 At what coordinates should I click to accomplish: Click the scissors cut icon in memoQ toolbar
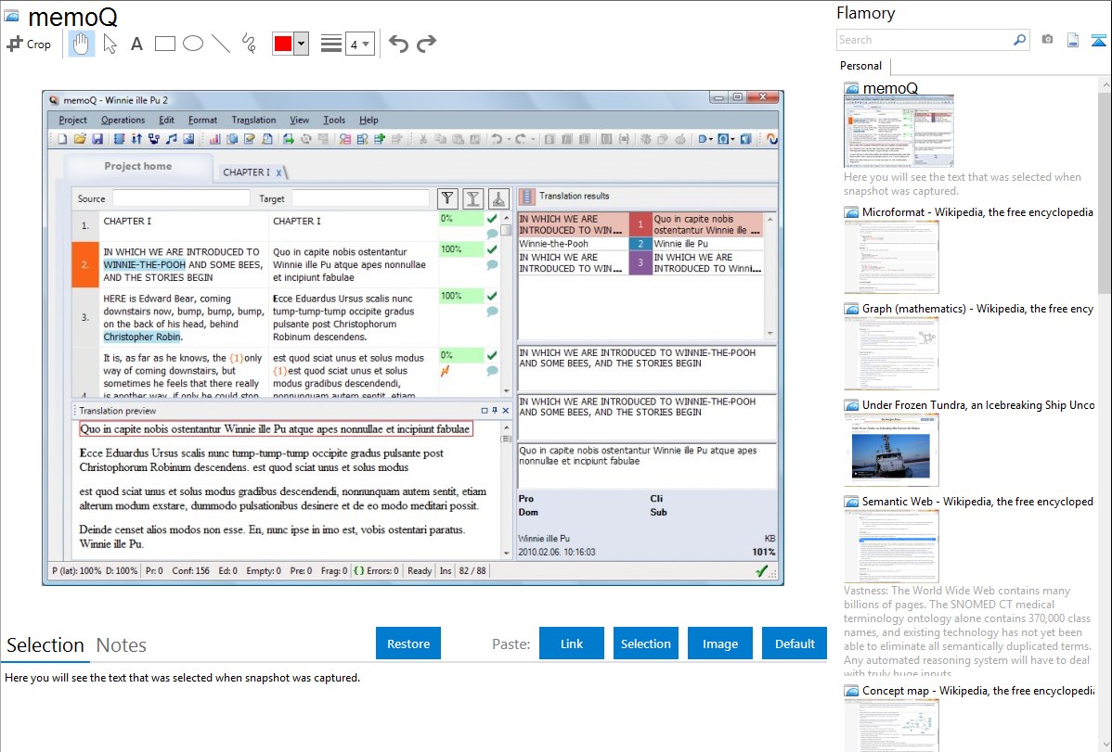tap(422, 139)
